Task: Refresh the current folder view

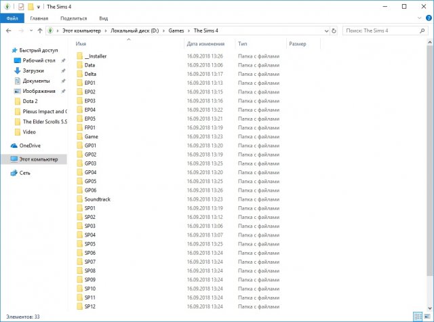Action: 334,31
